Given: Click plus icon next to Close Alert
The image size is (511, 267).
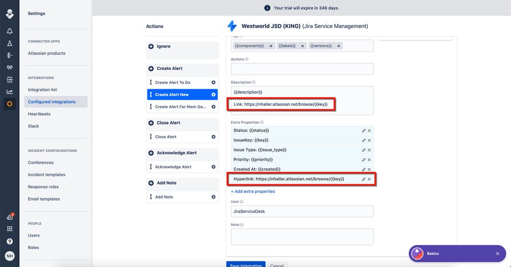Looking at the screenshot, I should coord(151,123).
